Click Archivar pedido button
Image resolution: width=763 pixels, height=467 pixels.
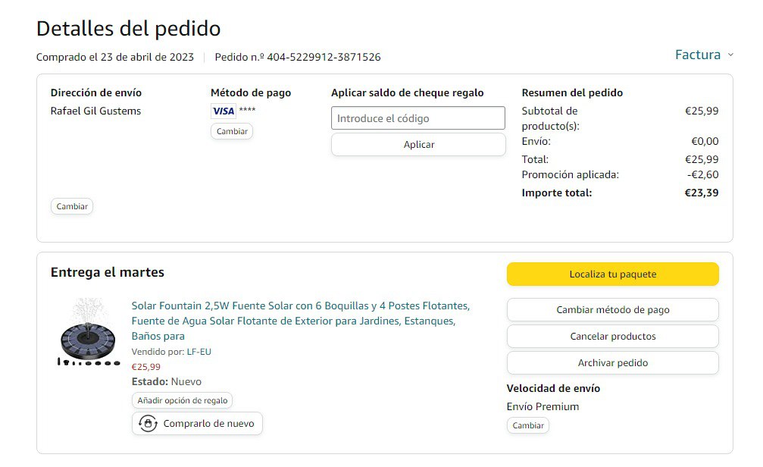pos(612,362)
